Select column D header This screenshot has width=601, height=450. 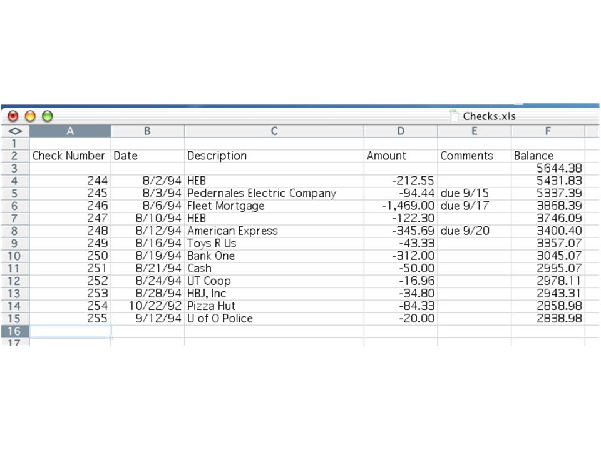[x=401, y=131]
